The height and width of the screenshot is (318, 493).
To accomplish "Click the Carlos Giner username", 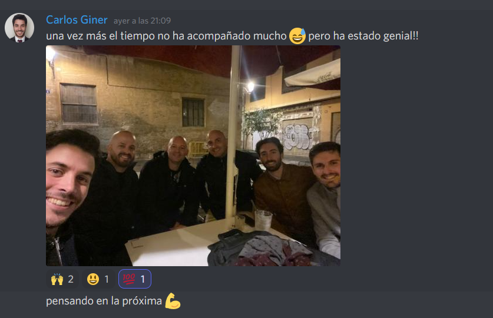I will point(77,20).
